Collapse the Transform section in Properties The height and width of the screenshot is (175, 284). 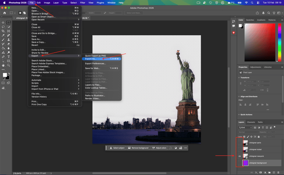point(239,77)
